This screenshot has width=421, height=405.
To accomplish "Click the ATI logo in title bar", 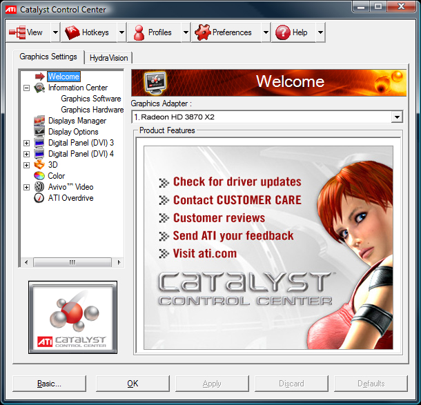I will (11, 10).
